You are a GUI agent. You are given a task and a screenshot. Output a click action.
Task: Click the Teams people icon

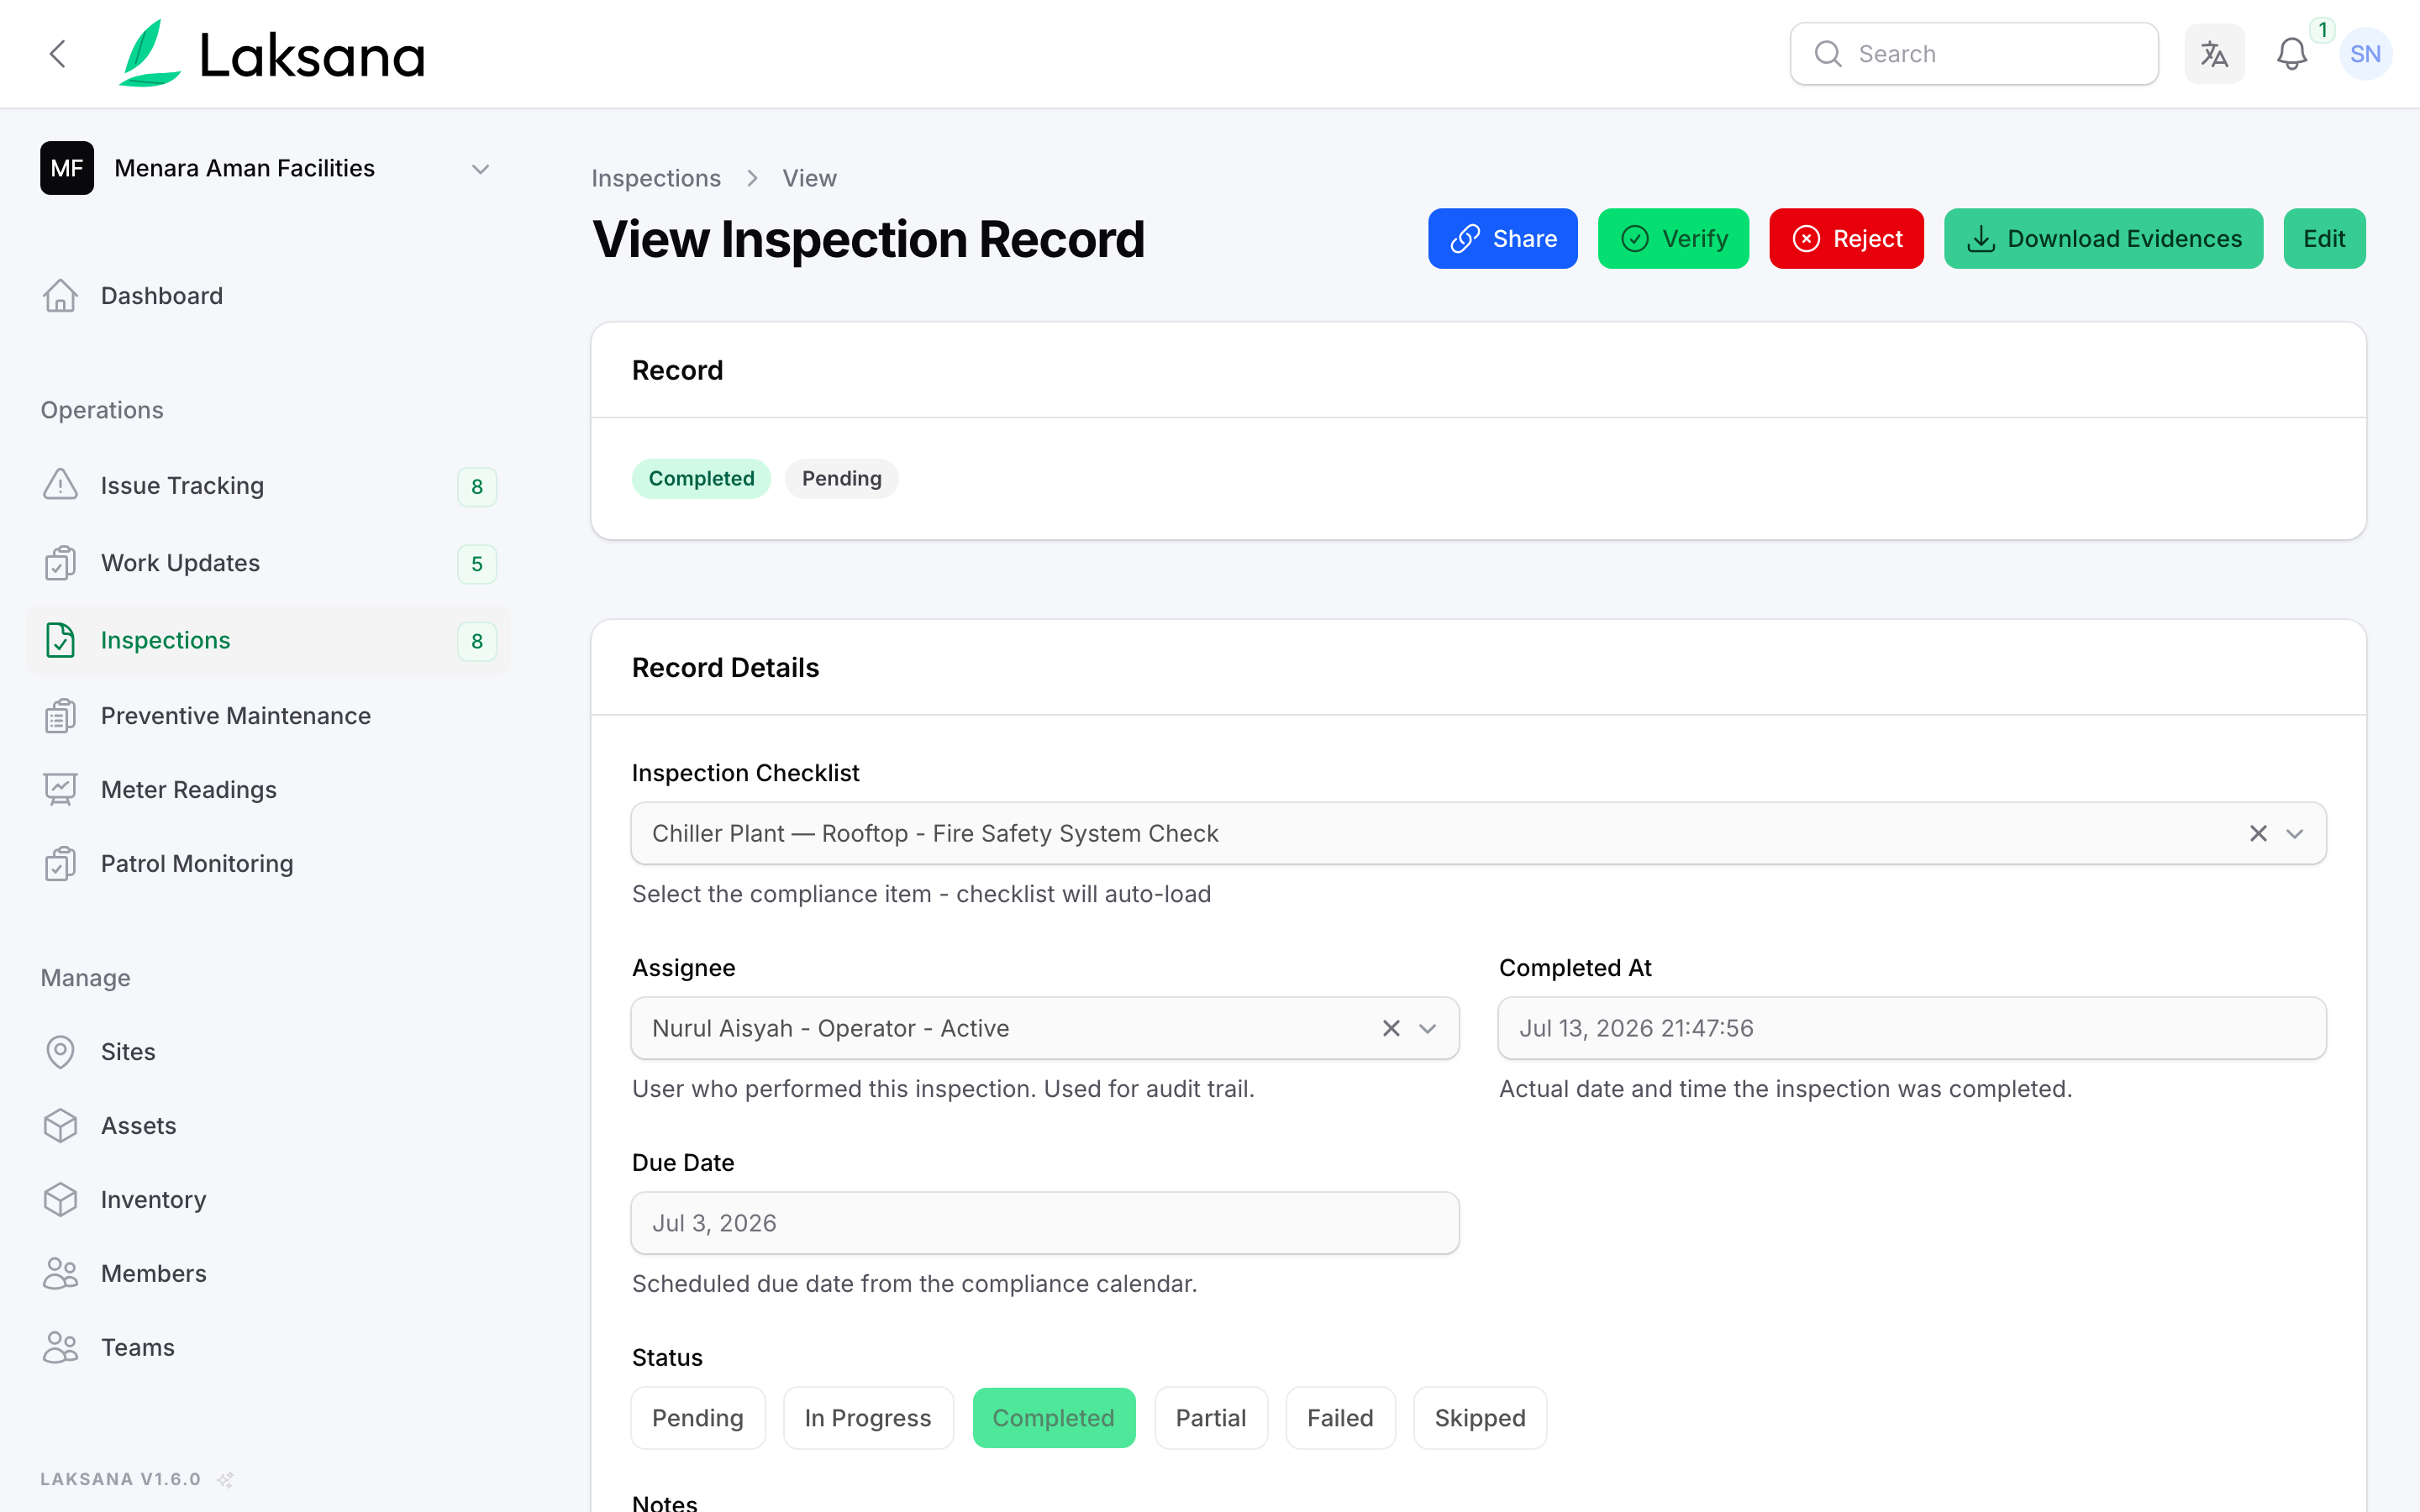[60, 1348]
